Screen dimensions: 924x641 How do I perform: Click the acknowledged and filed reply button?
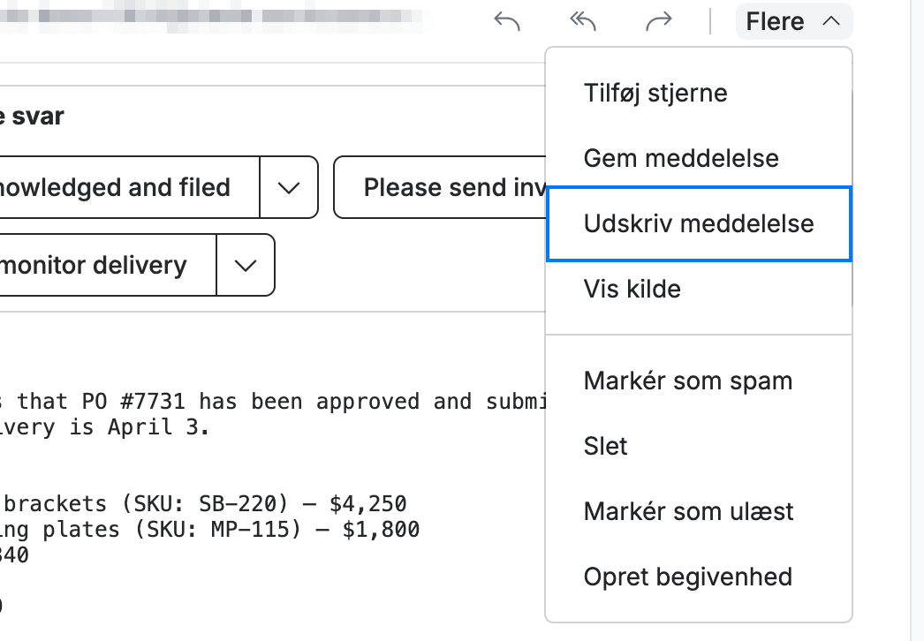(126, 187)
